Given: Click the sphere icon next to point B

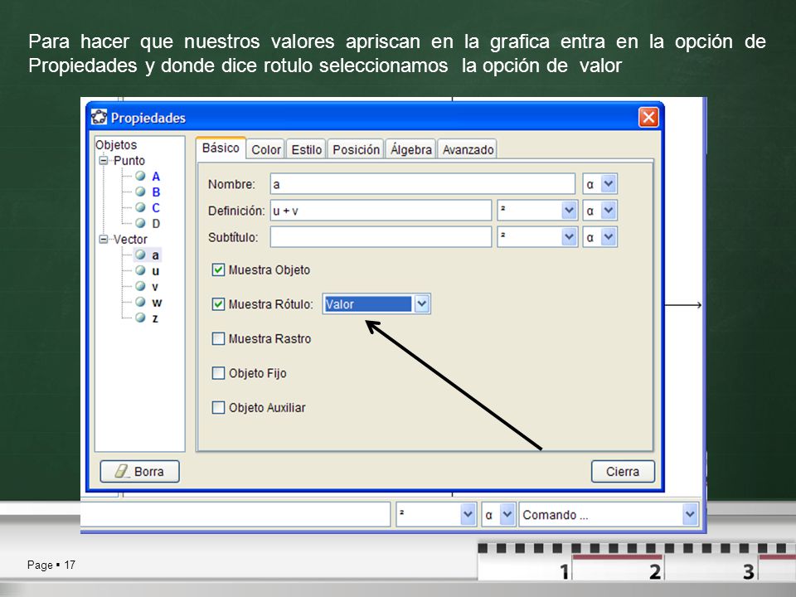Looking at the screenshot, I should pyautogui.click(x=141, y=192).
